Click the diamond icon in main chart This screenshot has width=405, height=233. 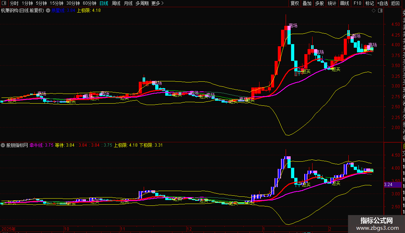[x=373, y=10]
